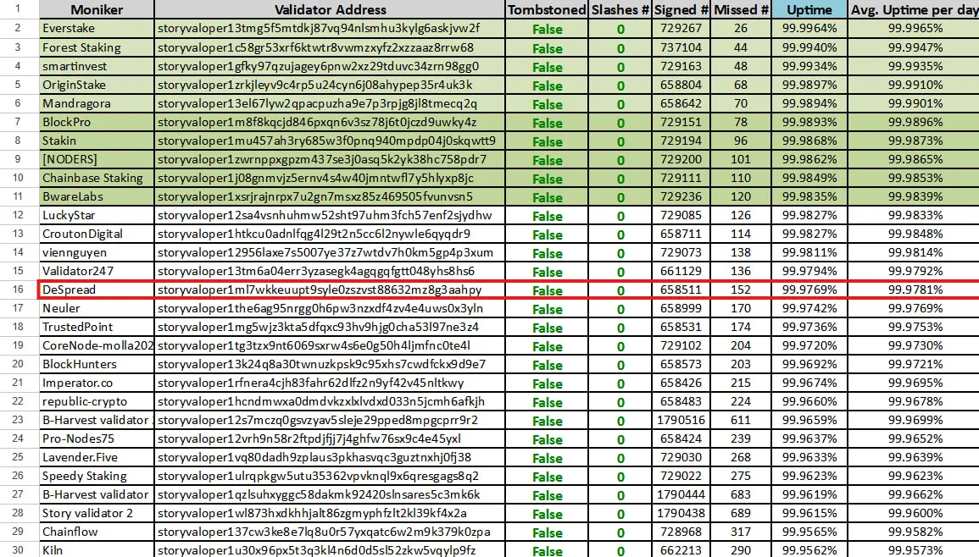Viewport: 979px width, 557px height.
Task: Select DeSpread's uptime 99.9769%
Action: [x=809, y=290]
